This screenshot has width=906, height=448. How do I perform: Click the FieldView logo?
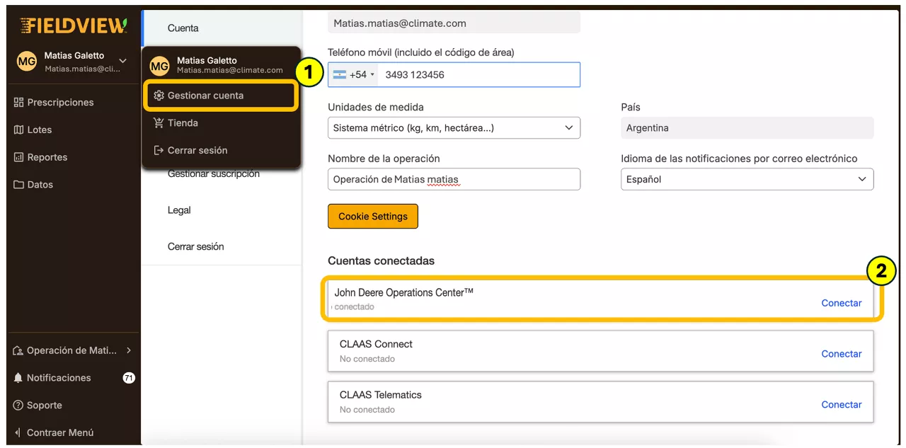74,25
